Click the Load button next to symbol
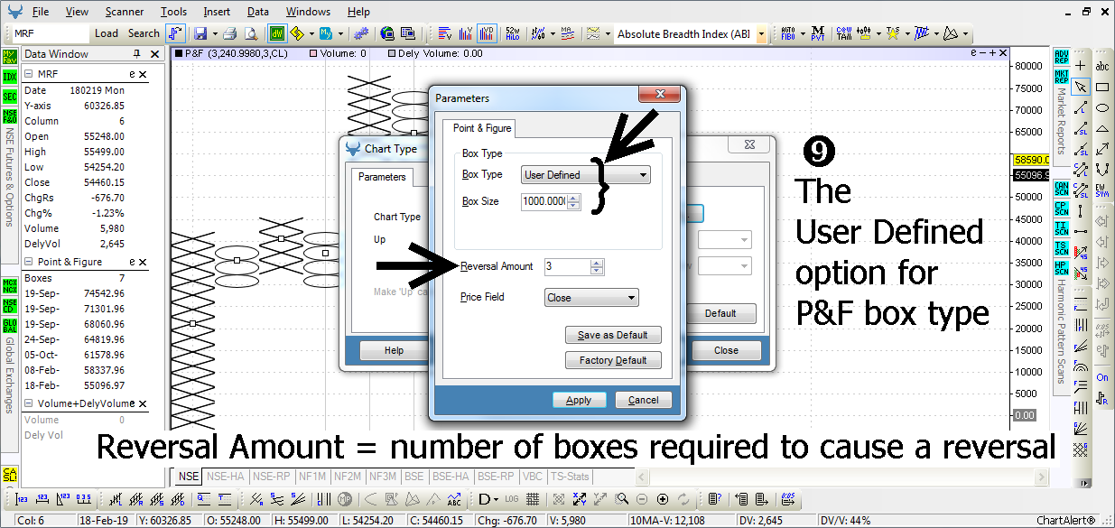This screenshot has height=528, width=1115. pyautogui.click(x=107, y=33)
